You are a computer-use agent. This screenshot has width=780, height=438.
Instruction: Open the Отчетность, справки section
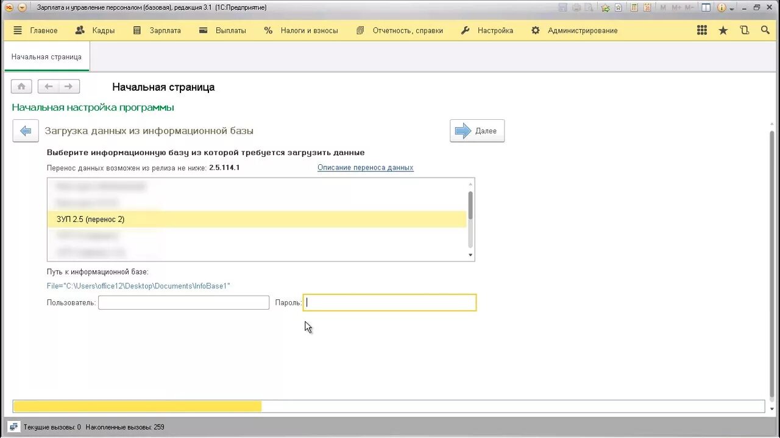coord(400,30)
